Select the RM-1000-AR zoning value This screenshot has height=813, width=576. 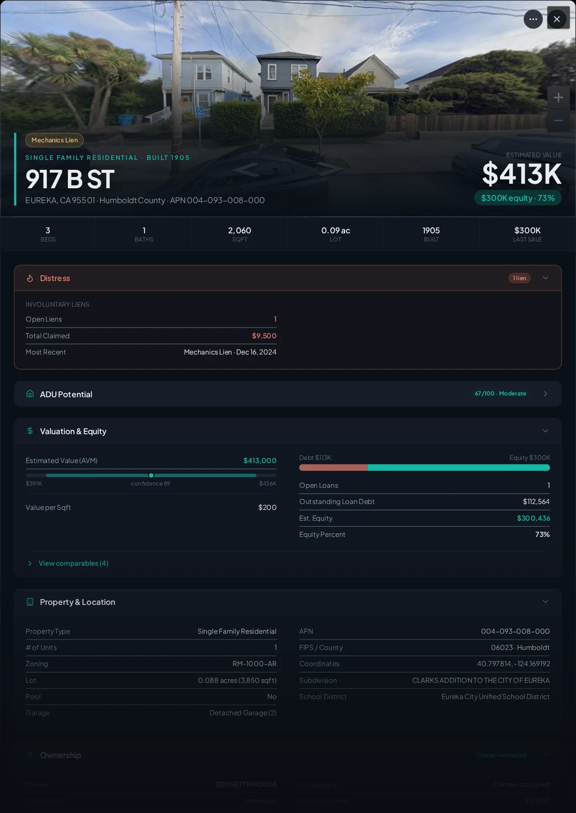(x=254, y=664)
